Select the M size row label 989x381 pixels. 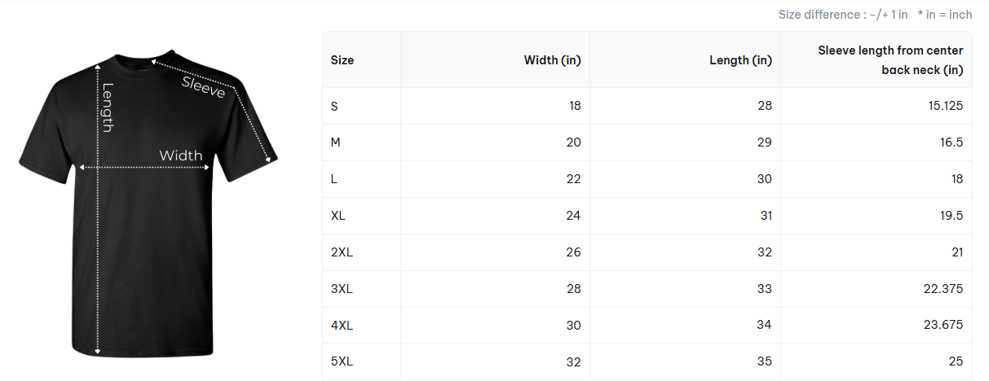point(335,142)
